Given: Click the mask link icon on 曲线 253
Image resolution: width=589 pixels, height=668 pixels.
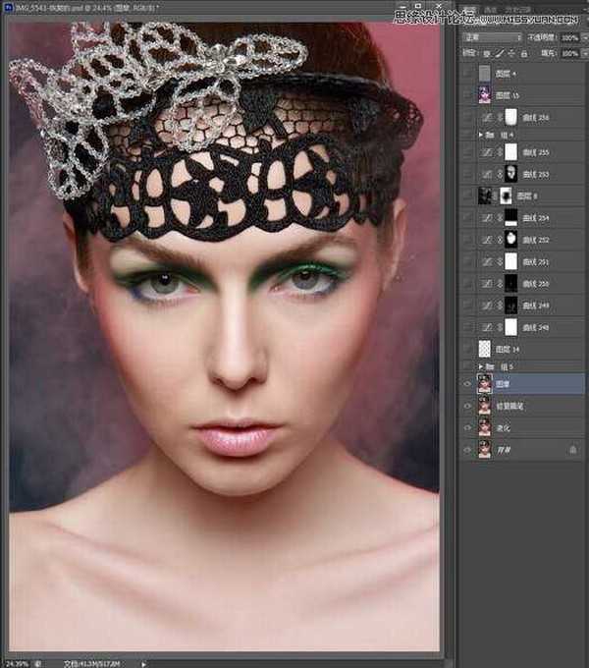Looking at the screenshot, I should coord(498,174).
